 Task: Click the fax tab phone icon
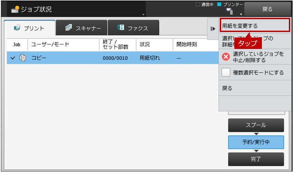pos(120,27)
